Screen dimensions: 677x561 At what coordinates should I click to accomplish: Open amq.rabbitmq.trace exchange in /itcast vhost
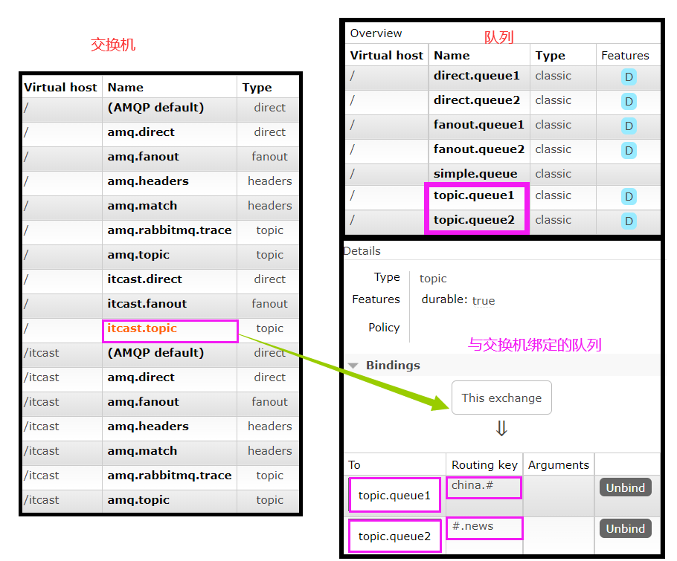tap(170, 476)
